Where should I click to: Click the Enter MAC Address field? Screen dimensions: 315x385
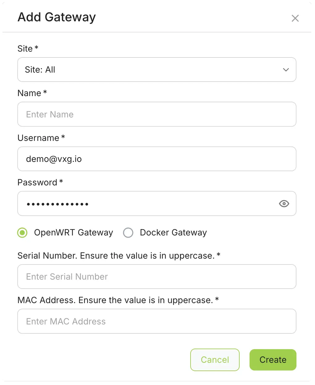(157, 321)
